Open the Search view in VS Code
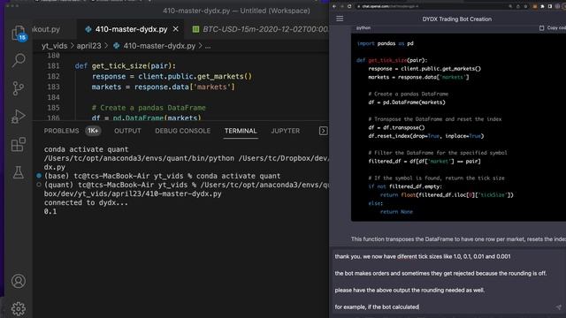The width and height of the screenshot is (566, 318). coord(19,60)
